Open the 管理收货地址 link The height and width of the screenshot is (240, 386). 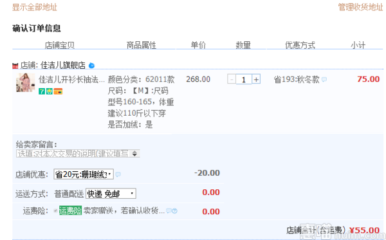pyautogui.click(x=360, y=7)
